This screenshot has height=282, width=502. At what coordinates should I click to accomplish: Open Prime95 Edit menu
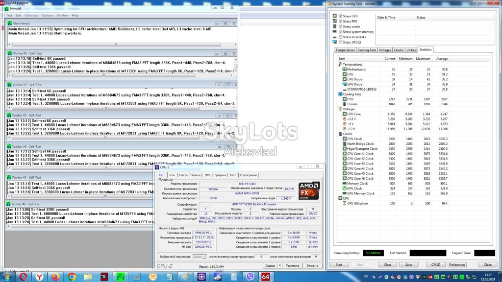coord(18,15)
